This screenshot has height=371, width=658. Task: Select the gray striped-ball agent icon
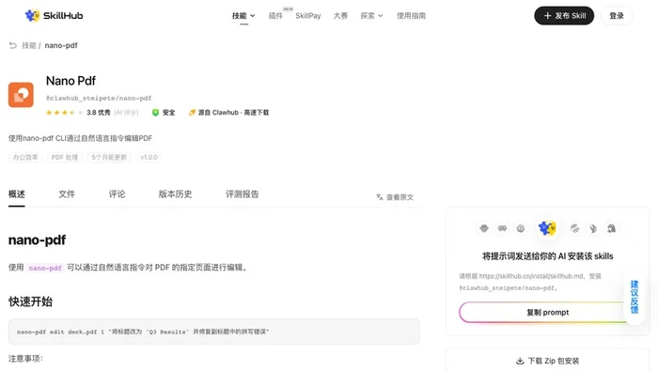pyautogui.click(x=575, y=228)
